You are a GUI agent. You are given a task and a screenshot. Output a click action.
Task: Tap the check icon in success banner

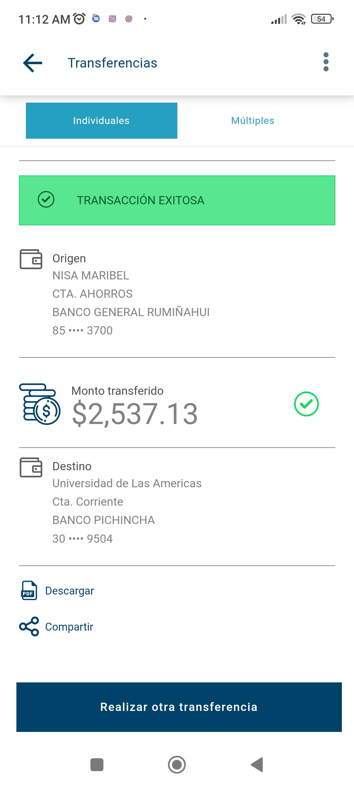coord(46,200)
